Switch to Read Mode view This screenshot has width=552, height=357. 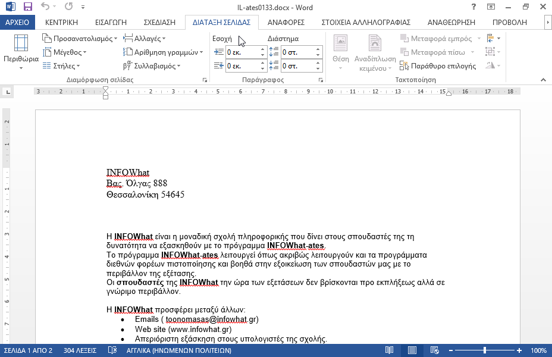(x=389, y=350)
